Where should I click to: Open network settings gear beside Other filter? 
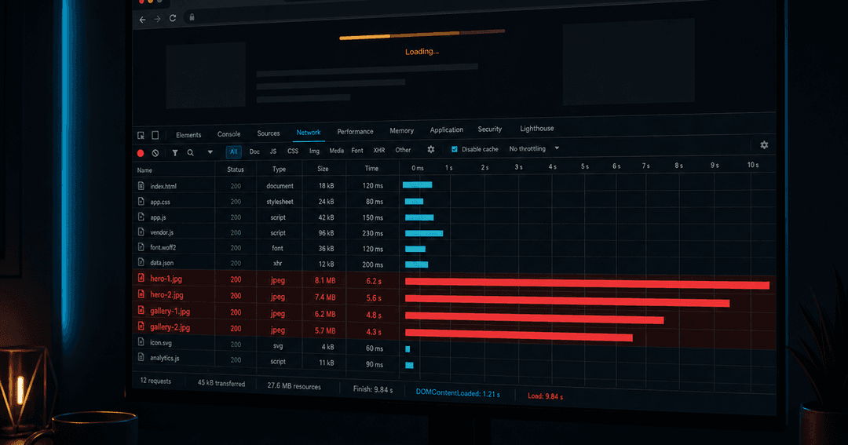point(431,149)
